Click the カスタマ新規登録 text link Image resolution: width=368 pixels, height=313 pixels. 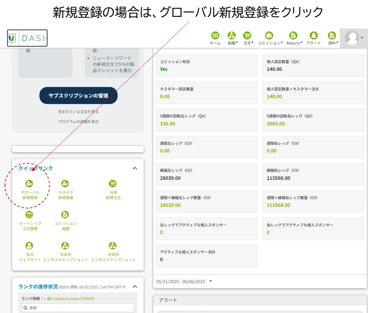(x=66, y=195)
